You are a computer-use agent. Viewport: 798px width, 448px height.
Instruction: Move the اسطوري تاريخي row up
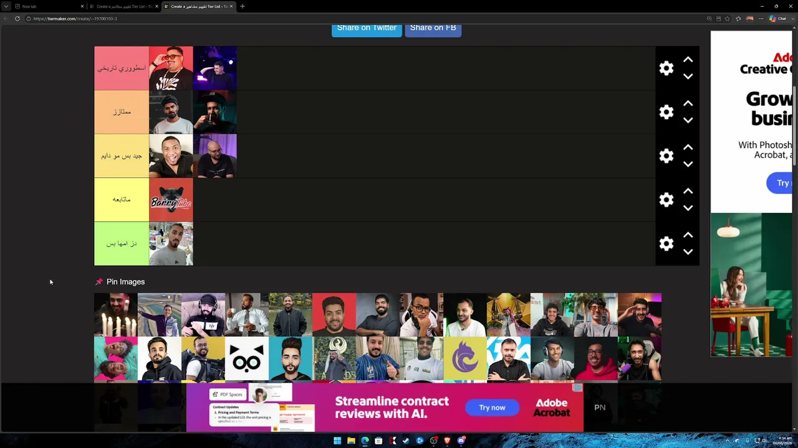coord(688,60)
